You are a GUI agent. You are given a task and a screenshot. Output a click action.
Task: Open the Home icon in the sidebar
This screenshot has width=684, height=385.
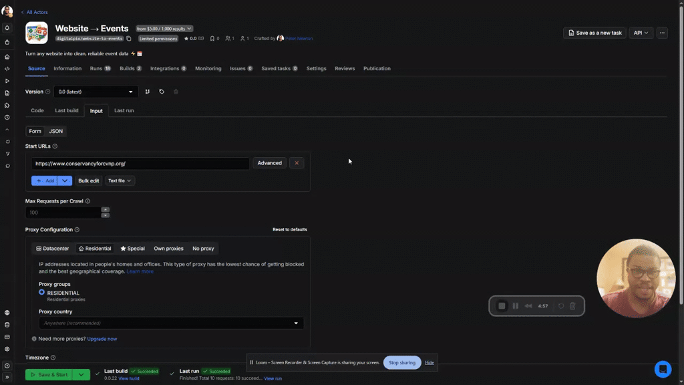pyautogui.click(x=7, y=57)
